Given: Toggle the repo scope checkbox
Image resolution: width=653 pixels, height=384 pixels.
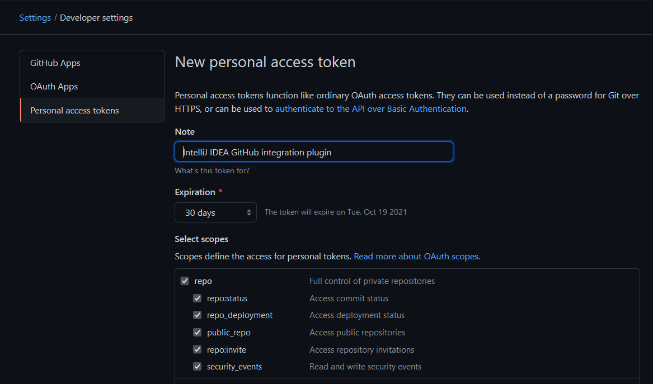Looking at the screenshot, I should click(185, 281).
